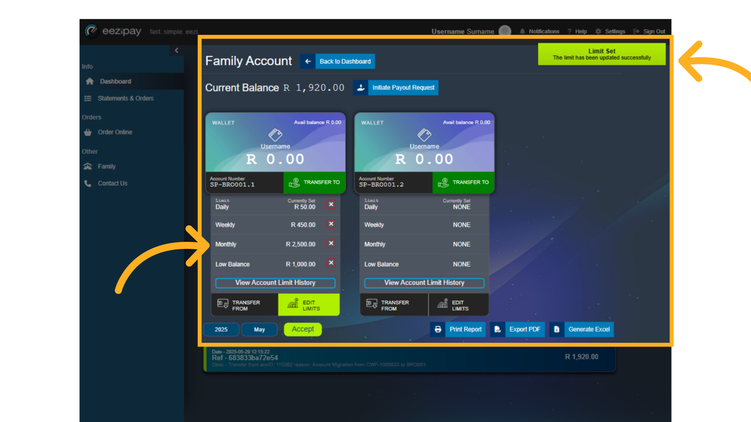The image size is (751, 422).
Task: Click account number SP-BRO001.1 text
Action: point(232,185)
